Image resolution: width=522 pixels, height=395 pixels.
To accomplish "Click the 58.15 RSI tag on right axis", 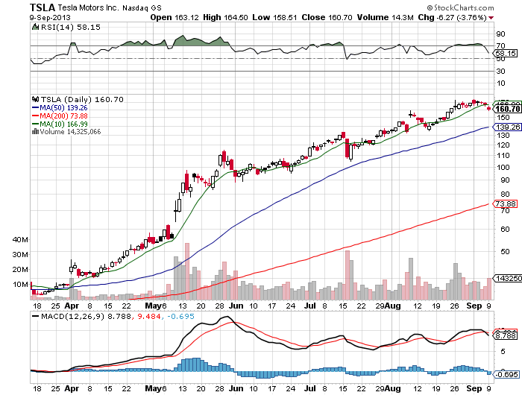I will coord(506,53).
